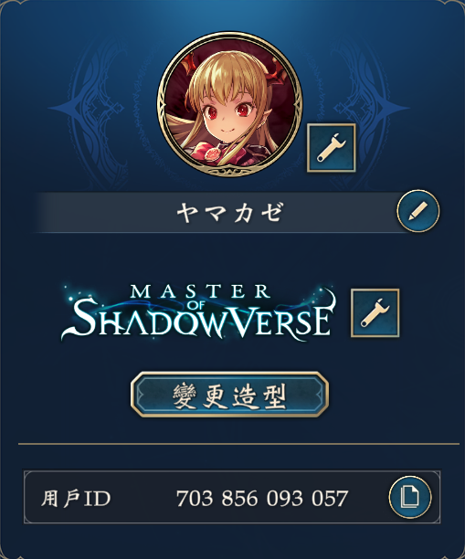The width and height of the screenshot is (465, 559).
Task: Click the player name field ヤマカゼ
Action: 230,212
